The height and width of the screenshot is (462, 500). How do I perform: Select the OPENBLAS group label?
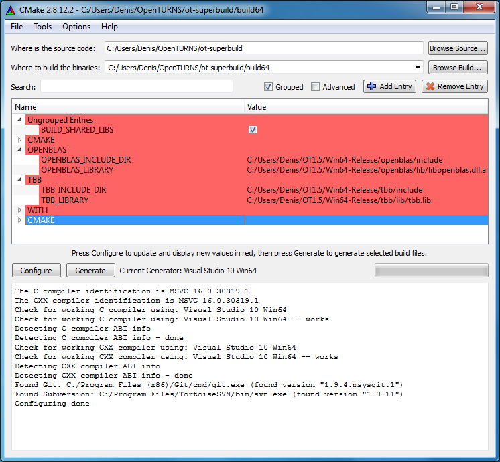(x=47, y=149)
